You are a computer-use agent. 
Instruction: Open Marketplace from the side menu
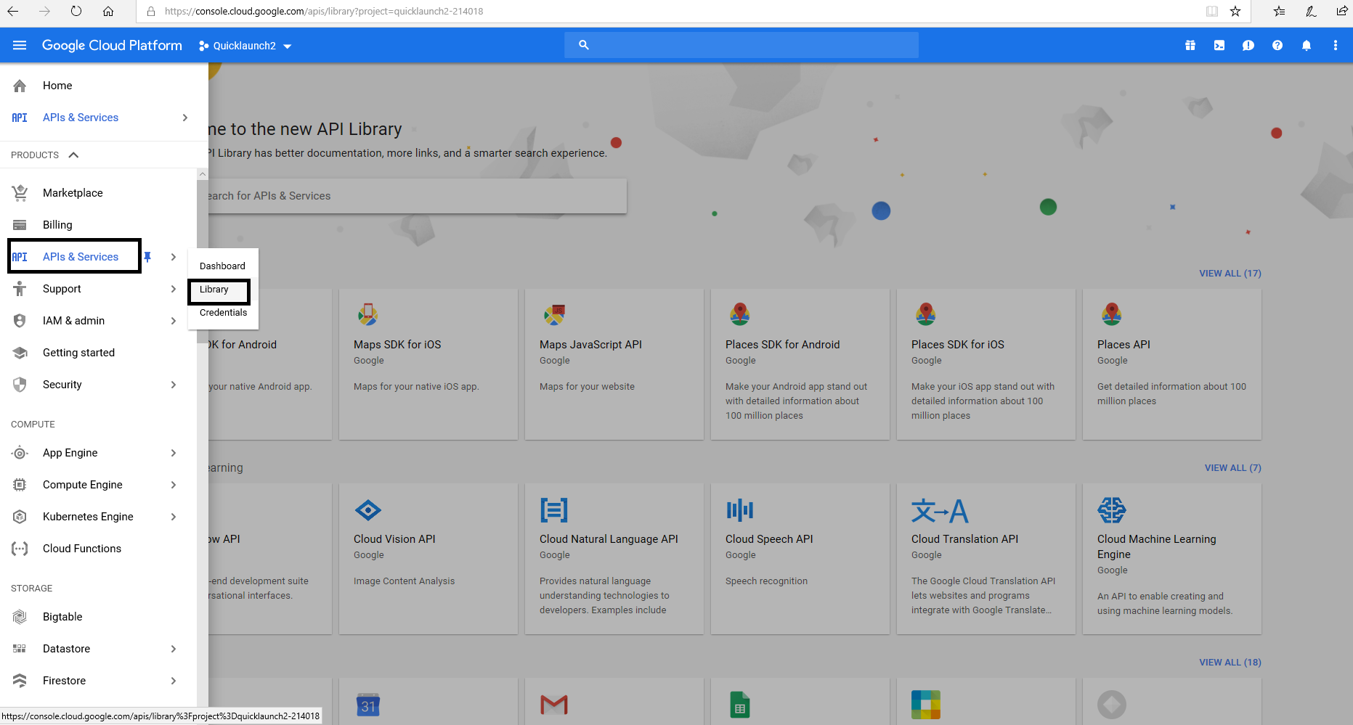click(73, 193)
